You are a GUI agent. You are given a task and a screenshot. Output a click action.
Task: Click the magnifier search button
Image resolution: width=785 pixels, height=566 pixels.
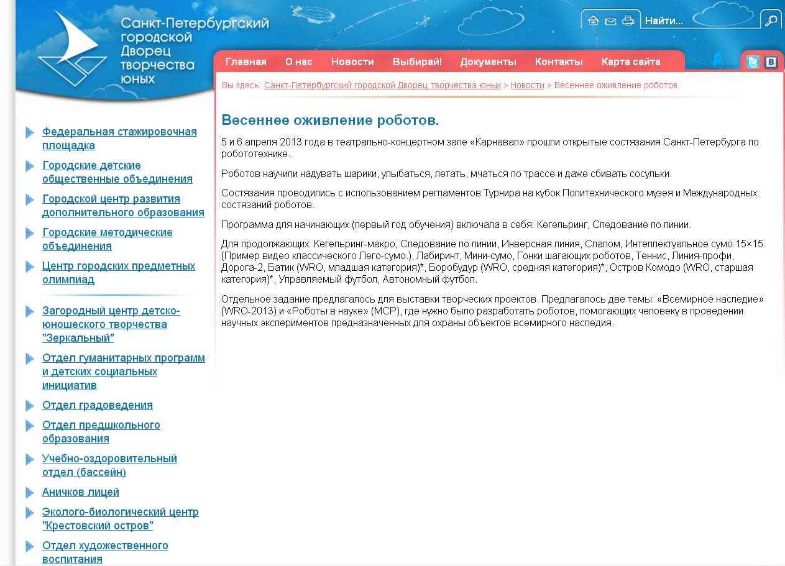[x=771, y=21]
